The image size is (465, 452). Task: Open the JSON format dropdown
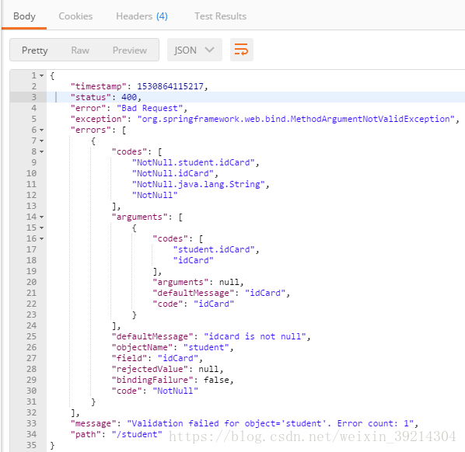click(x=194, y=50)
